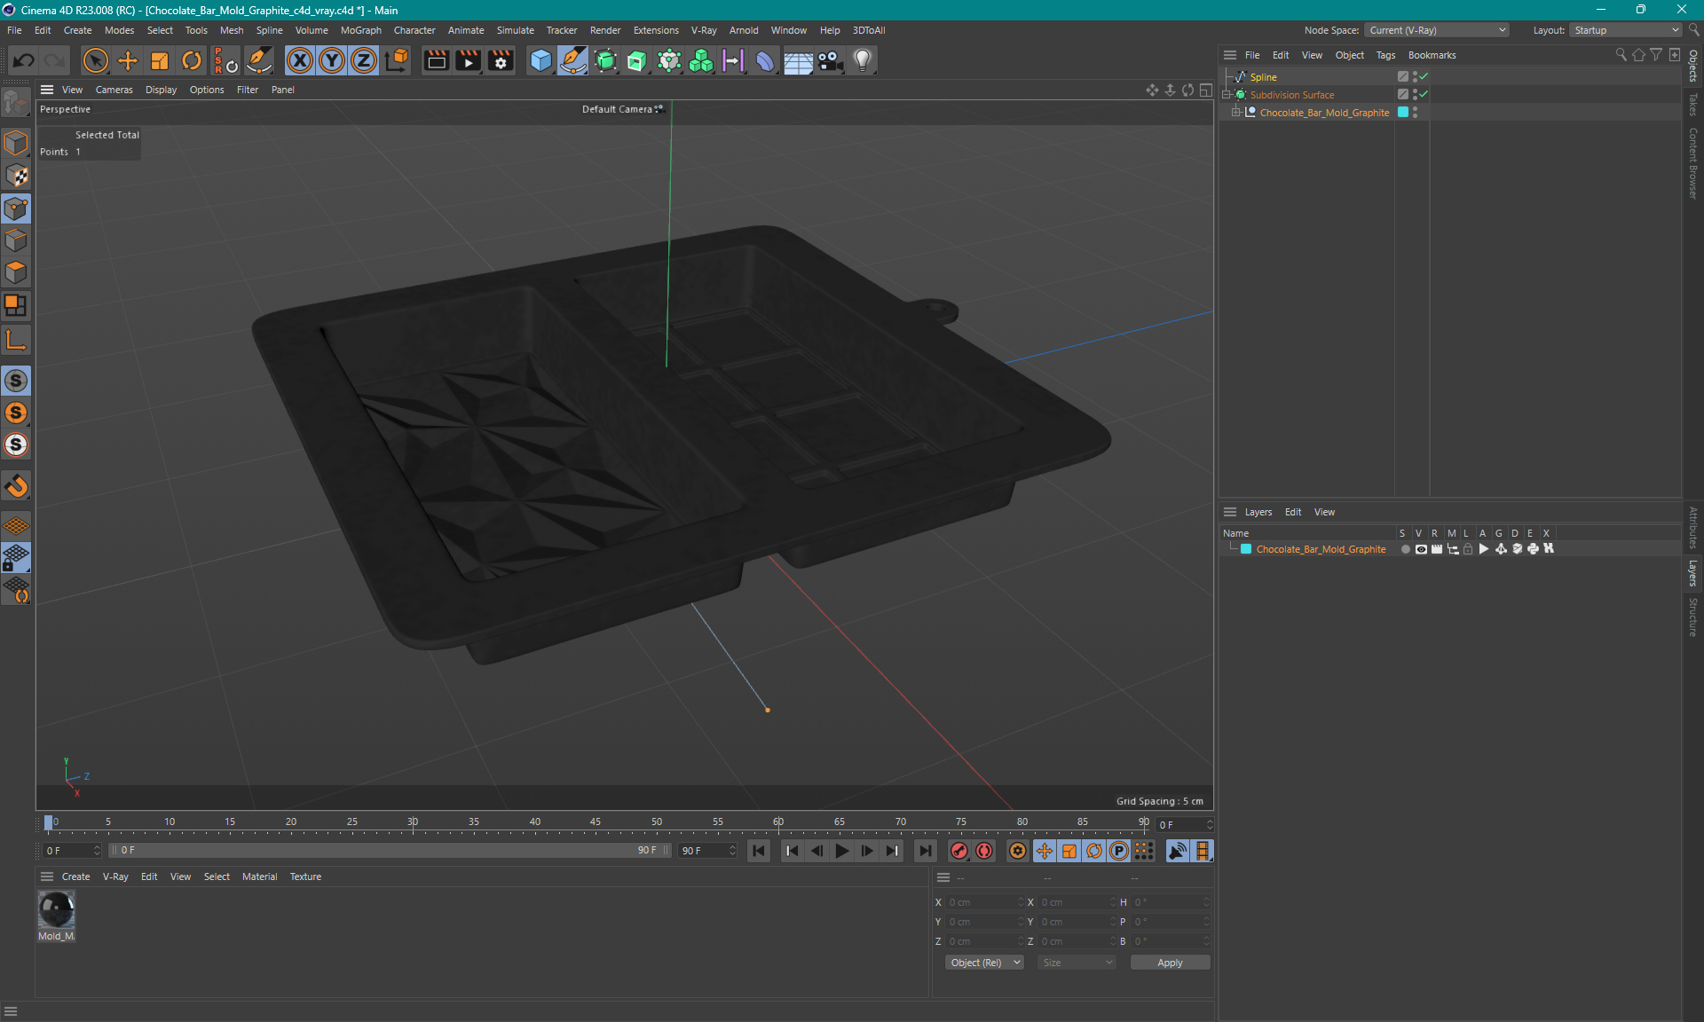Switch to Texture mode
The image size is (1704, 1022).
(16, 177)
